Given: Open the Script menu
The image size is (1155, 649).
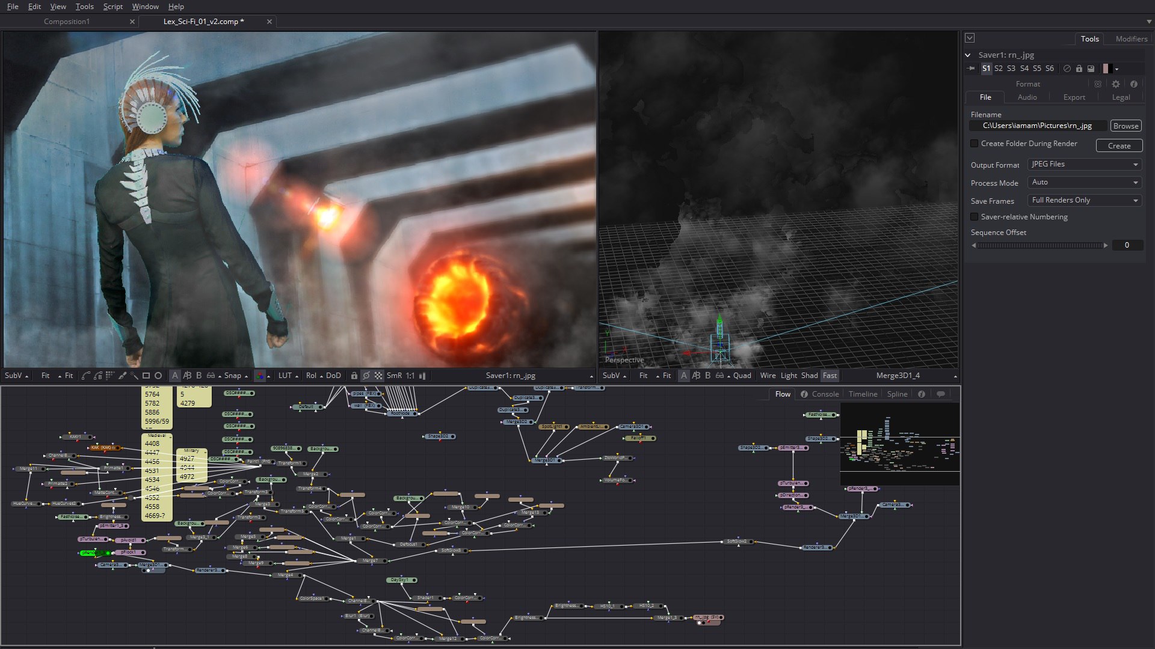Looking at the screenshot, I should tap(112, 7).
